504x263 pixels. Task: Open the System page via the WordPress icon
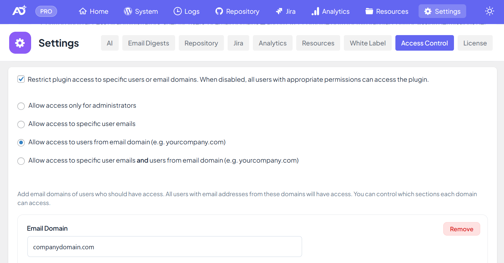click(x=128, y=11)
